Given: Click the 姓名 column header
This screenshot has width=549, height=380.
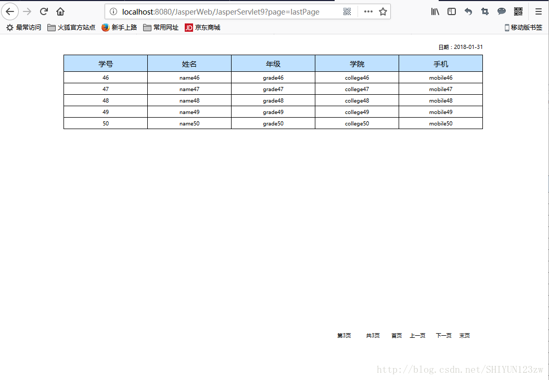Looking at the screenshot, I should (189, 64).
